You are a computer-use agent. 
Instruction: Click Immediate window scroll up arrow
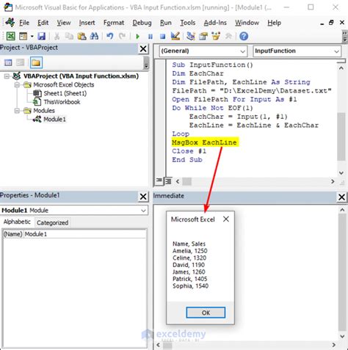342,210
